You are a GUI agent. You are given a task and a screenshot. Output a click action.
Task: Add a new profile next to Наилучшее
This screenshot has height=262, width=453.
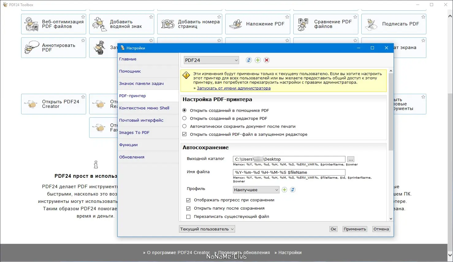pos(284,190)
